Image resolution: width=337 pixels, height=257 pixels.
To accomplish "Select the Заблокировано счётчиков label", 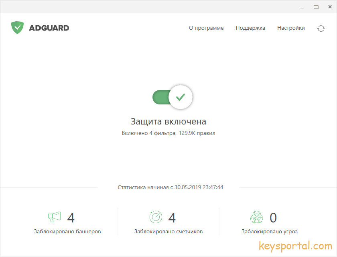I will coord(168,232).
